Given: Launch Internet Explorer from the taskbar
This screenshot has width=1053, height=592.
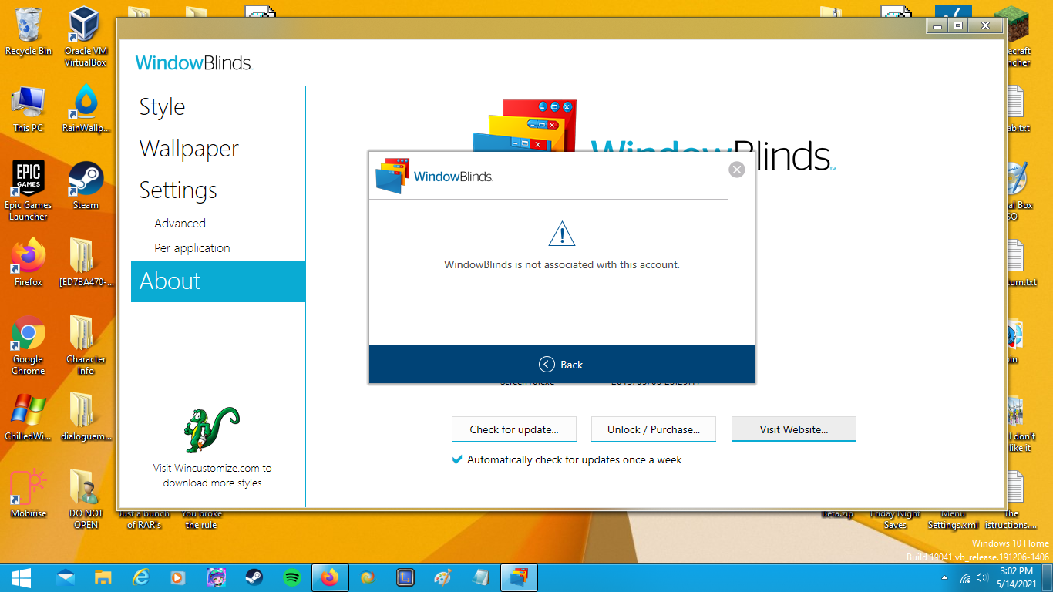Looking at the screenshot, I should [x=140, y=577].
